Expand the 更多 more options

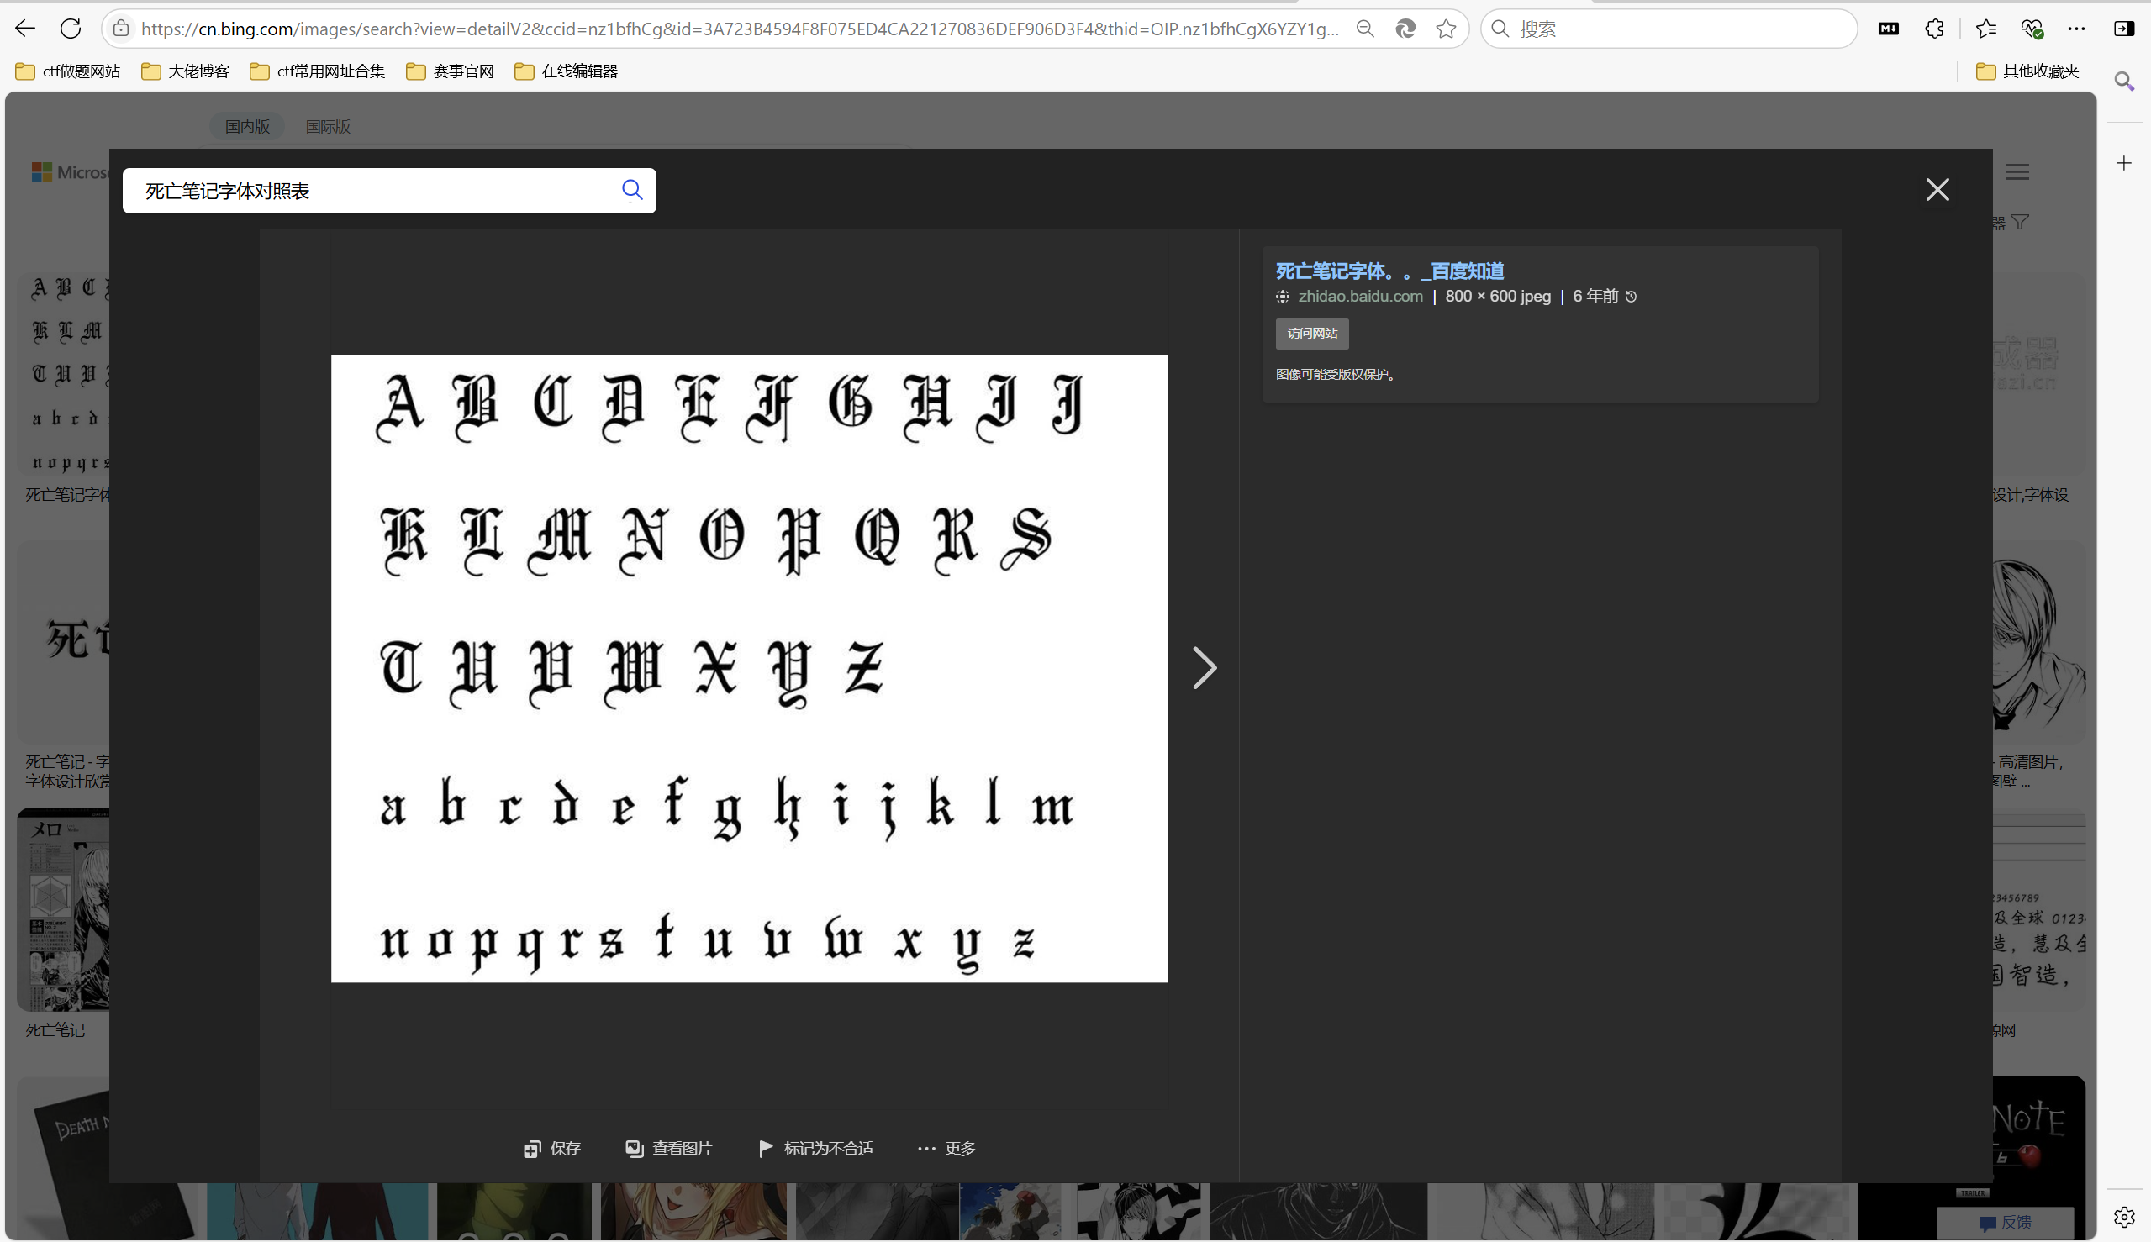[946, 1149]
